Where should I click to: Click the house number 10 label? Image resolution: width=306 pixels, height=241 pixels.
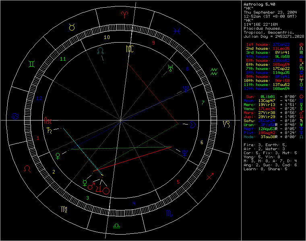107,37
